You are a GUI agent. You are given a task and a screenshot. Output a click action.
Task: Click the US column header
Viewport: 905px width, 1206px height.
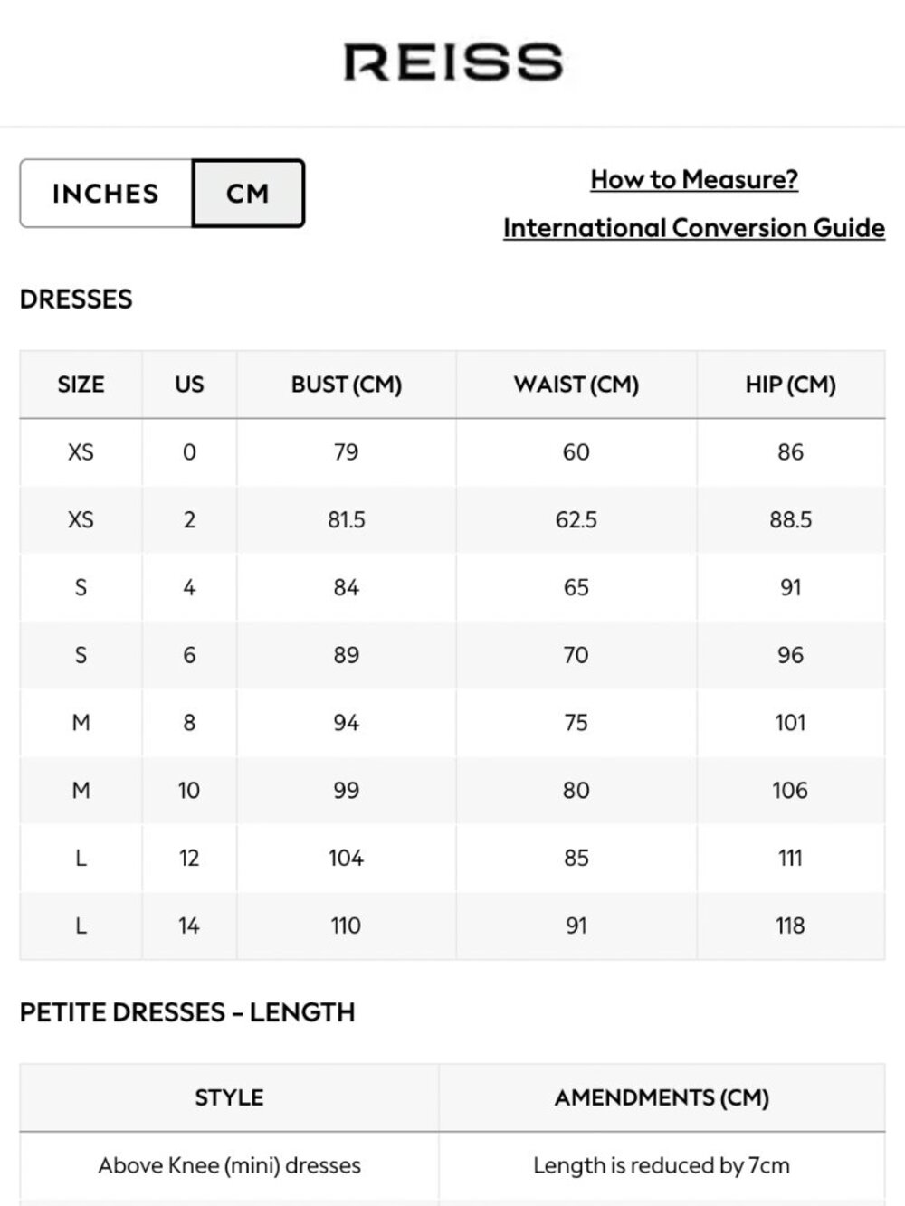point(189,385)
